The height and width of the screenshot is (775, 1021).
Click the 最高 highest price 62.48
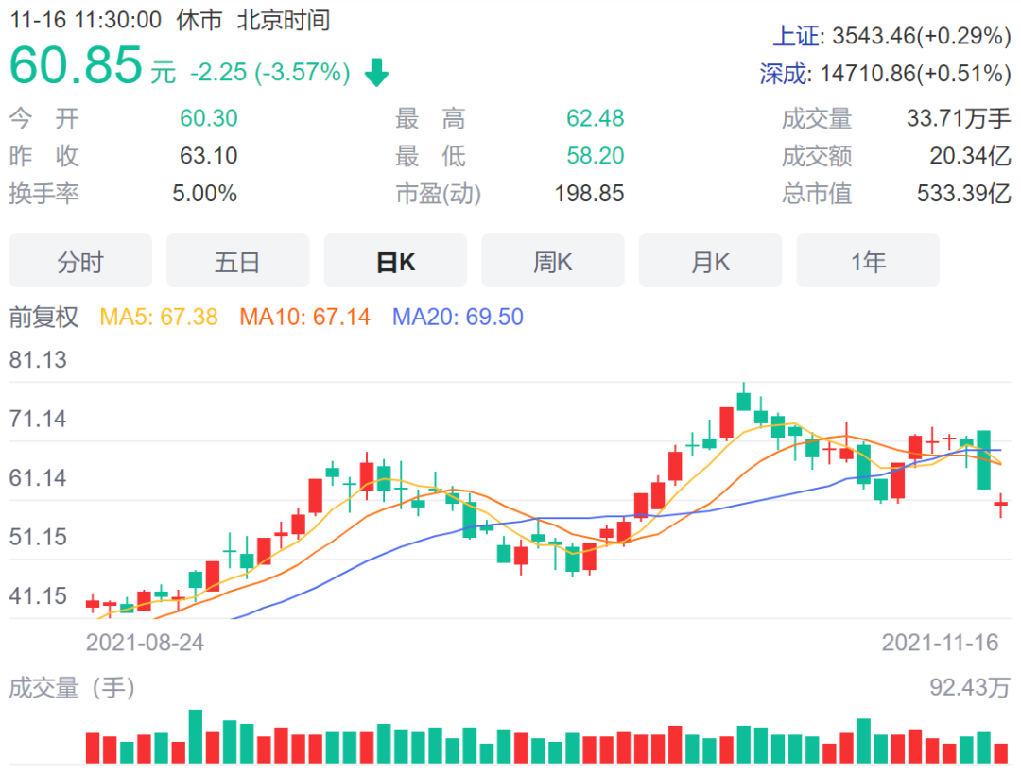(594, 119)
